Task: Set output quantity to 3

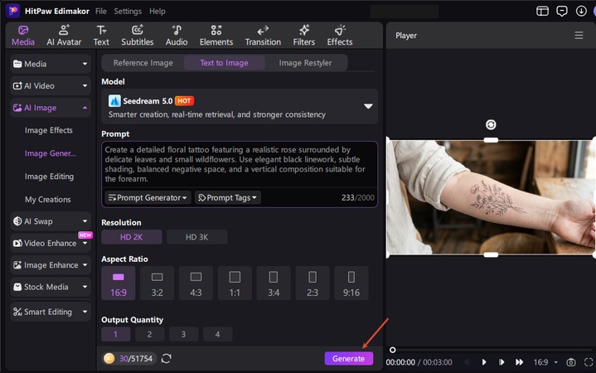Action: tap(183, 334)
